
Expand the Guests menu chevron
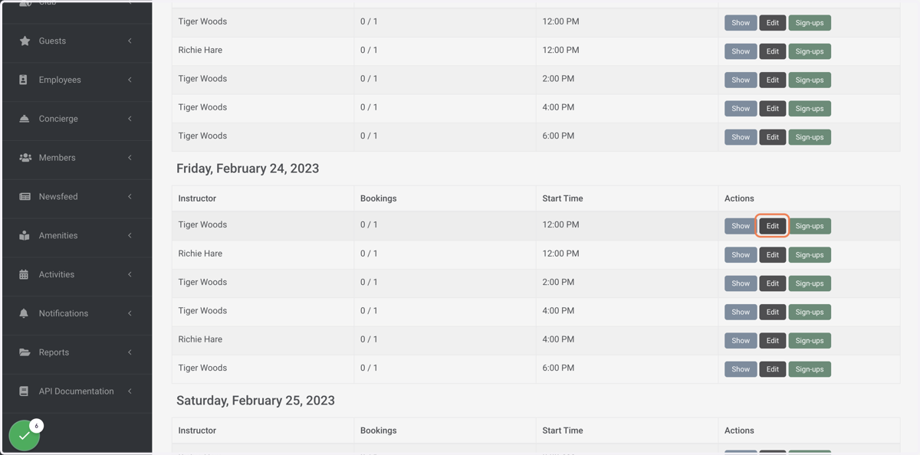pos(130,41)
